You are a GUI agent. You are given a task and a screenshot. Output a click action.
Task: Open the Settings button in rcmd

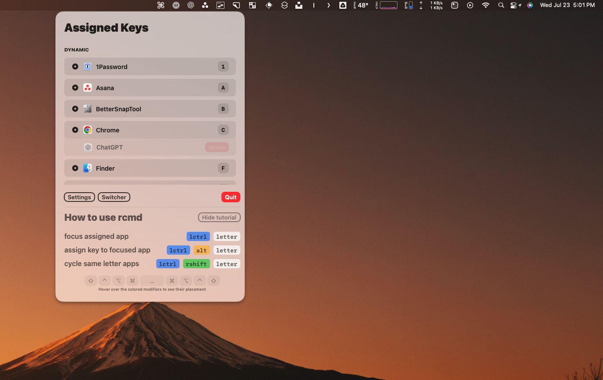79,197
